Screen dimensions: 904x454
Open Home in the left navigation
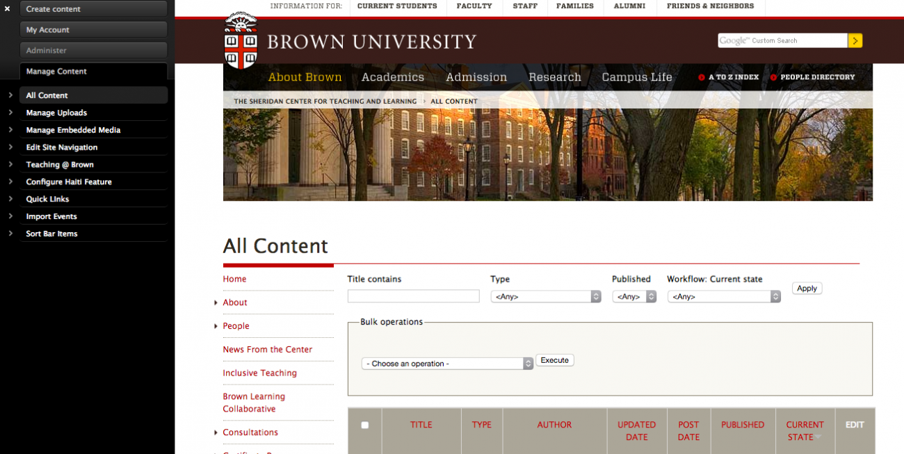[234, 279]
